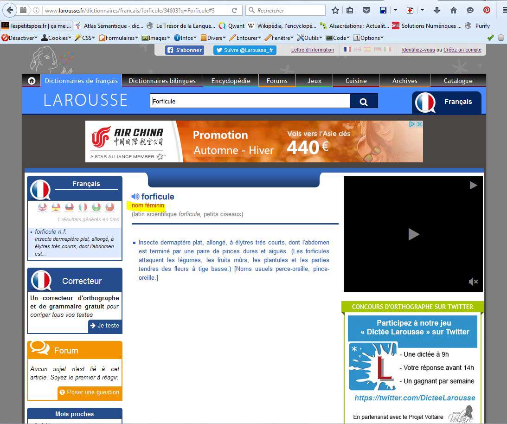
Task: Click the browser URL address bar
Action: coord(135,10)
